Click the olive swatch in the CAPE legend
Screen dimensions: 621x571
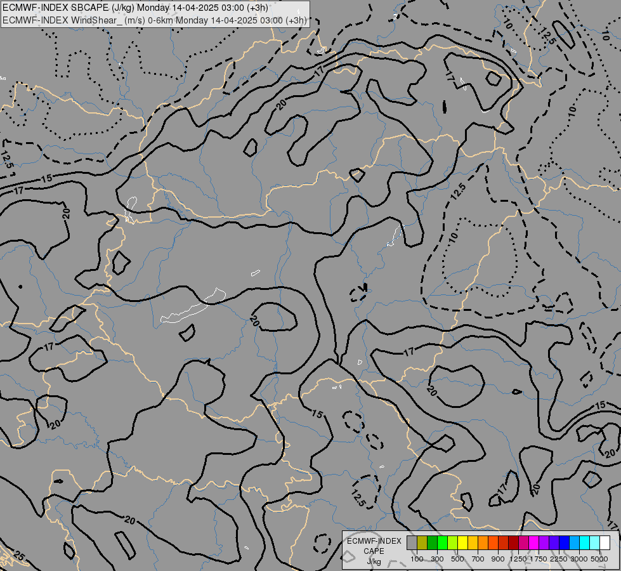pos(422,542)
